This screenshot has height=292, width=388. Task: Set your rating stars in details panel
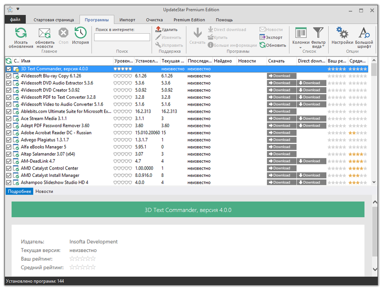click(82, 259)
